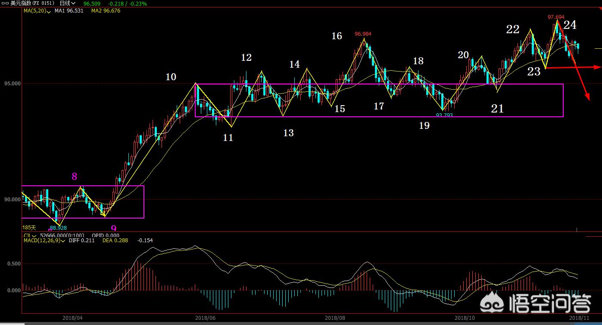Image resolution: width=602 pixels, height=325 pixels.
Task: Click the MA2 96.676 readout
Action: click(106, 10)
